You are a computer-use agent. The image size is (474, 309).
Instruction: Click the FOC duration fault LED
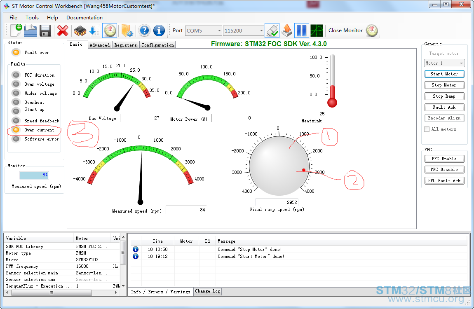(x=16, y=75)
